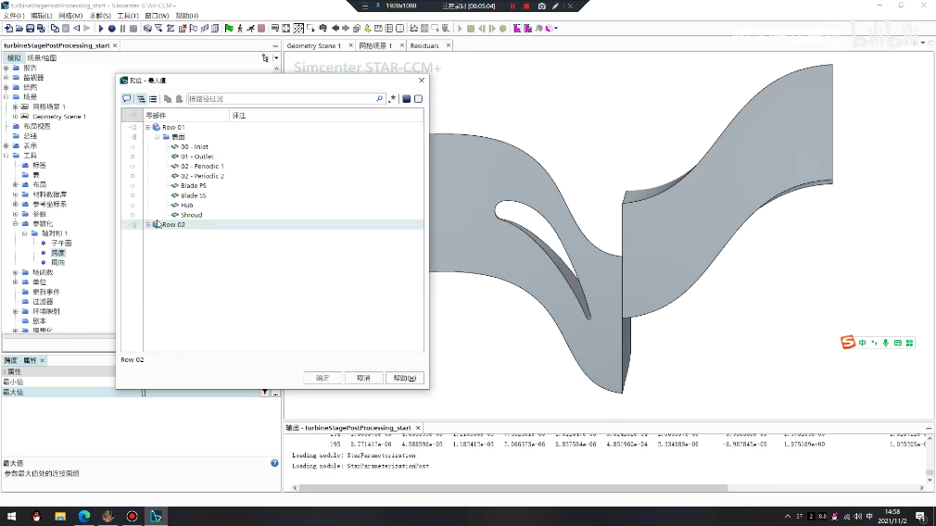The image size is (936, 526).
Task: Click the Run (blue play) toolbar icon
Action: click(x=101, y=28)
